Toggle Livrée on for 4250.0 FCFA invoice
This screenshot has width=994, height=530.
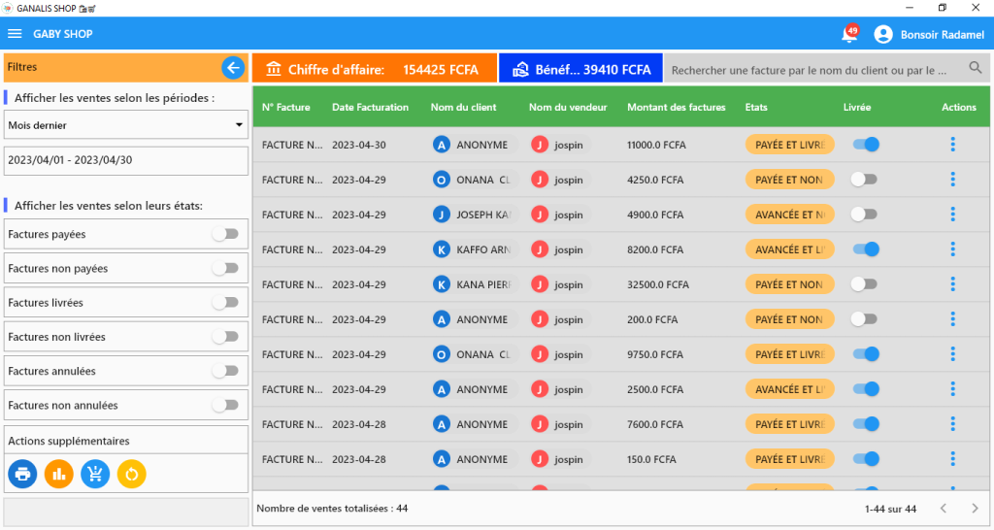(x=864, y=180)
